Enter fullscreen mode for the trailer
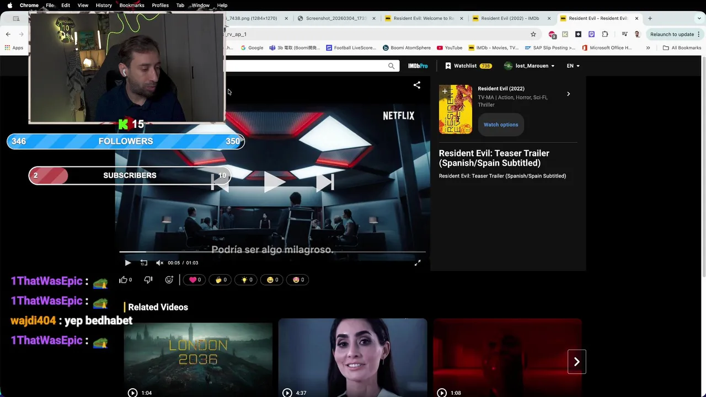 [418, 263]
